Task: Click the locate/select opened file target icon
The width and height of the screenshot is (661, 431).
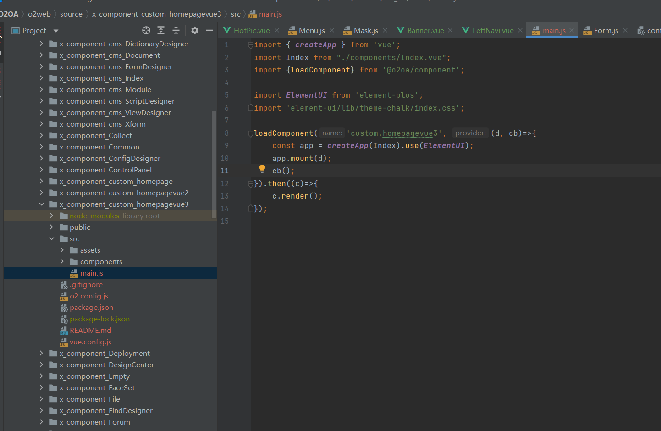Action: tap(146, 30)
